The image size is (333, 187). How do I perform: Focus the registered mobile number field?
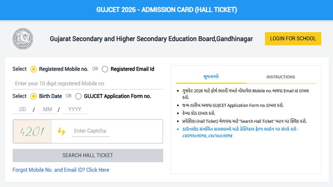88,83
